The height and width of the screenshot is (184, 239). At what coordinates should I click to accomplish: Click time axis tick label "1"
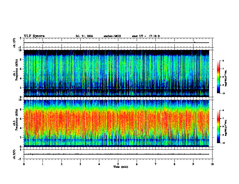click(x=43, y=164)
